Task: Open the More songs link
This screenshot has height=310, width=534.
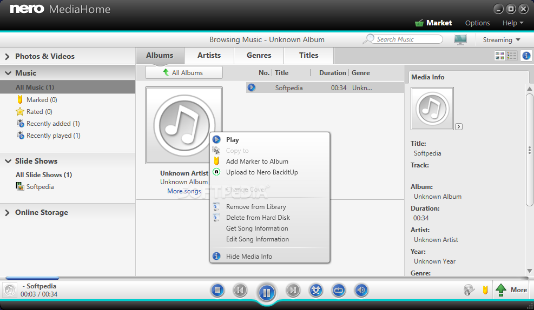Action: click(x=184, y=191)
